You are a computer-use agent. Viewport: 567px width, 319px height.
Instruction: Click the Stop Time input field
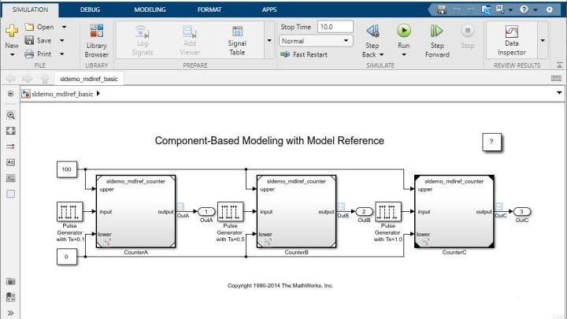[x=335, y=27]
